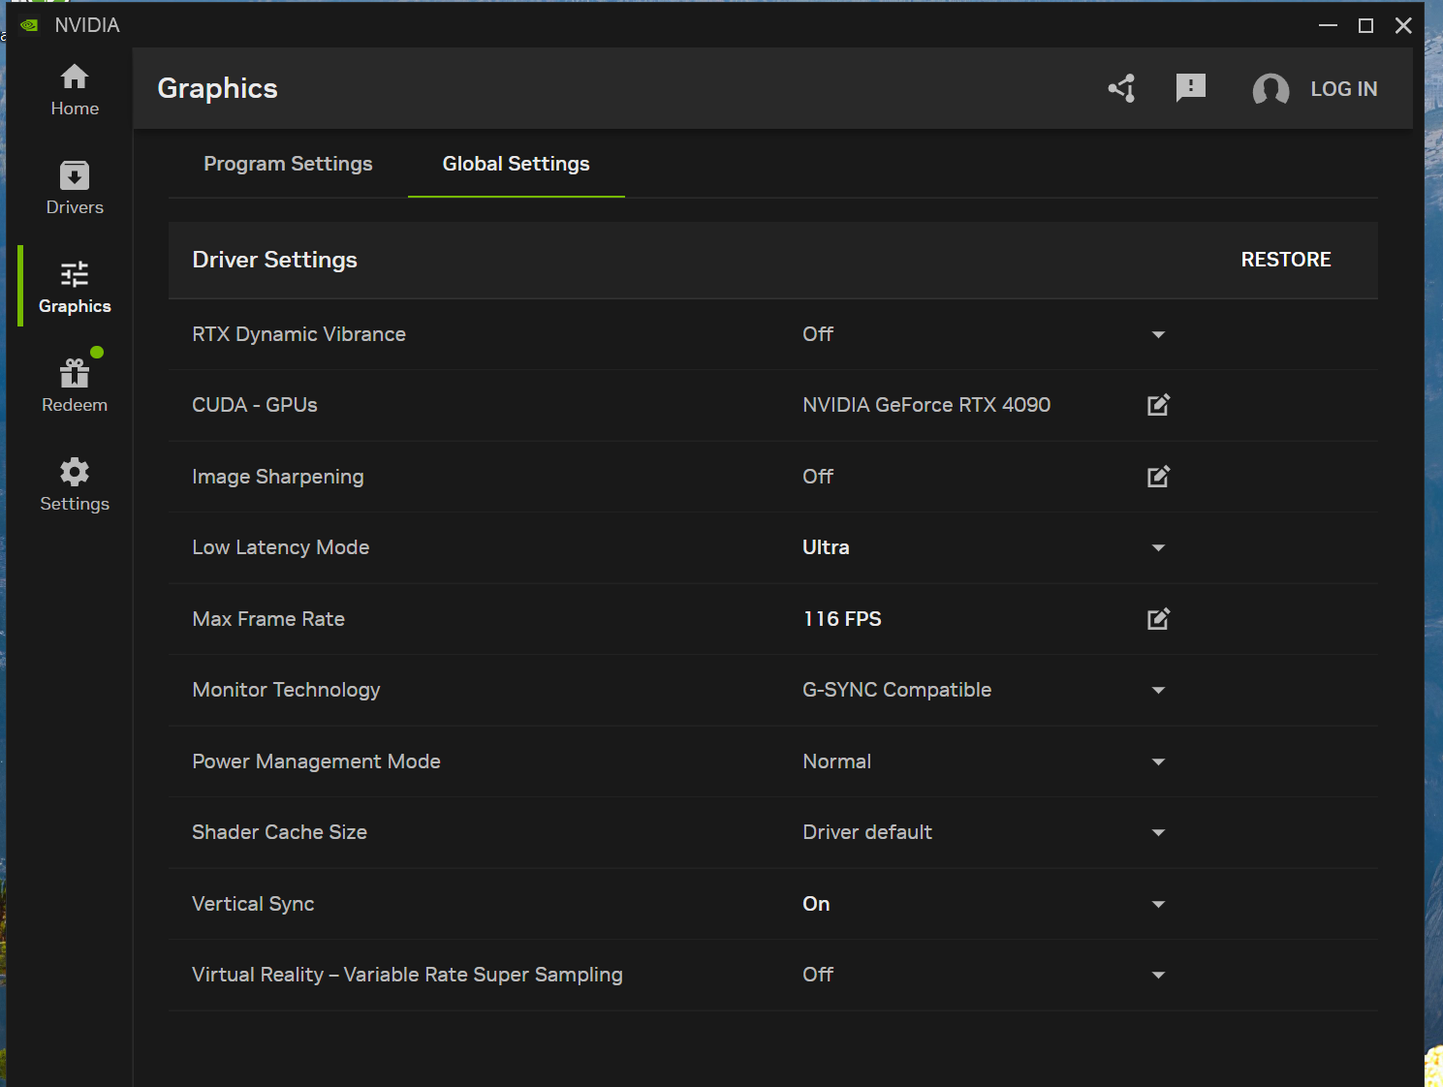Screen dimensions: 1443x1087
Task: Switch to the Program Settings tab
Action: pos(288,164)
